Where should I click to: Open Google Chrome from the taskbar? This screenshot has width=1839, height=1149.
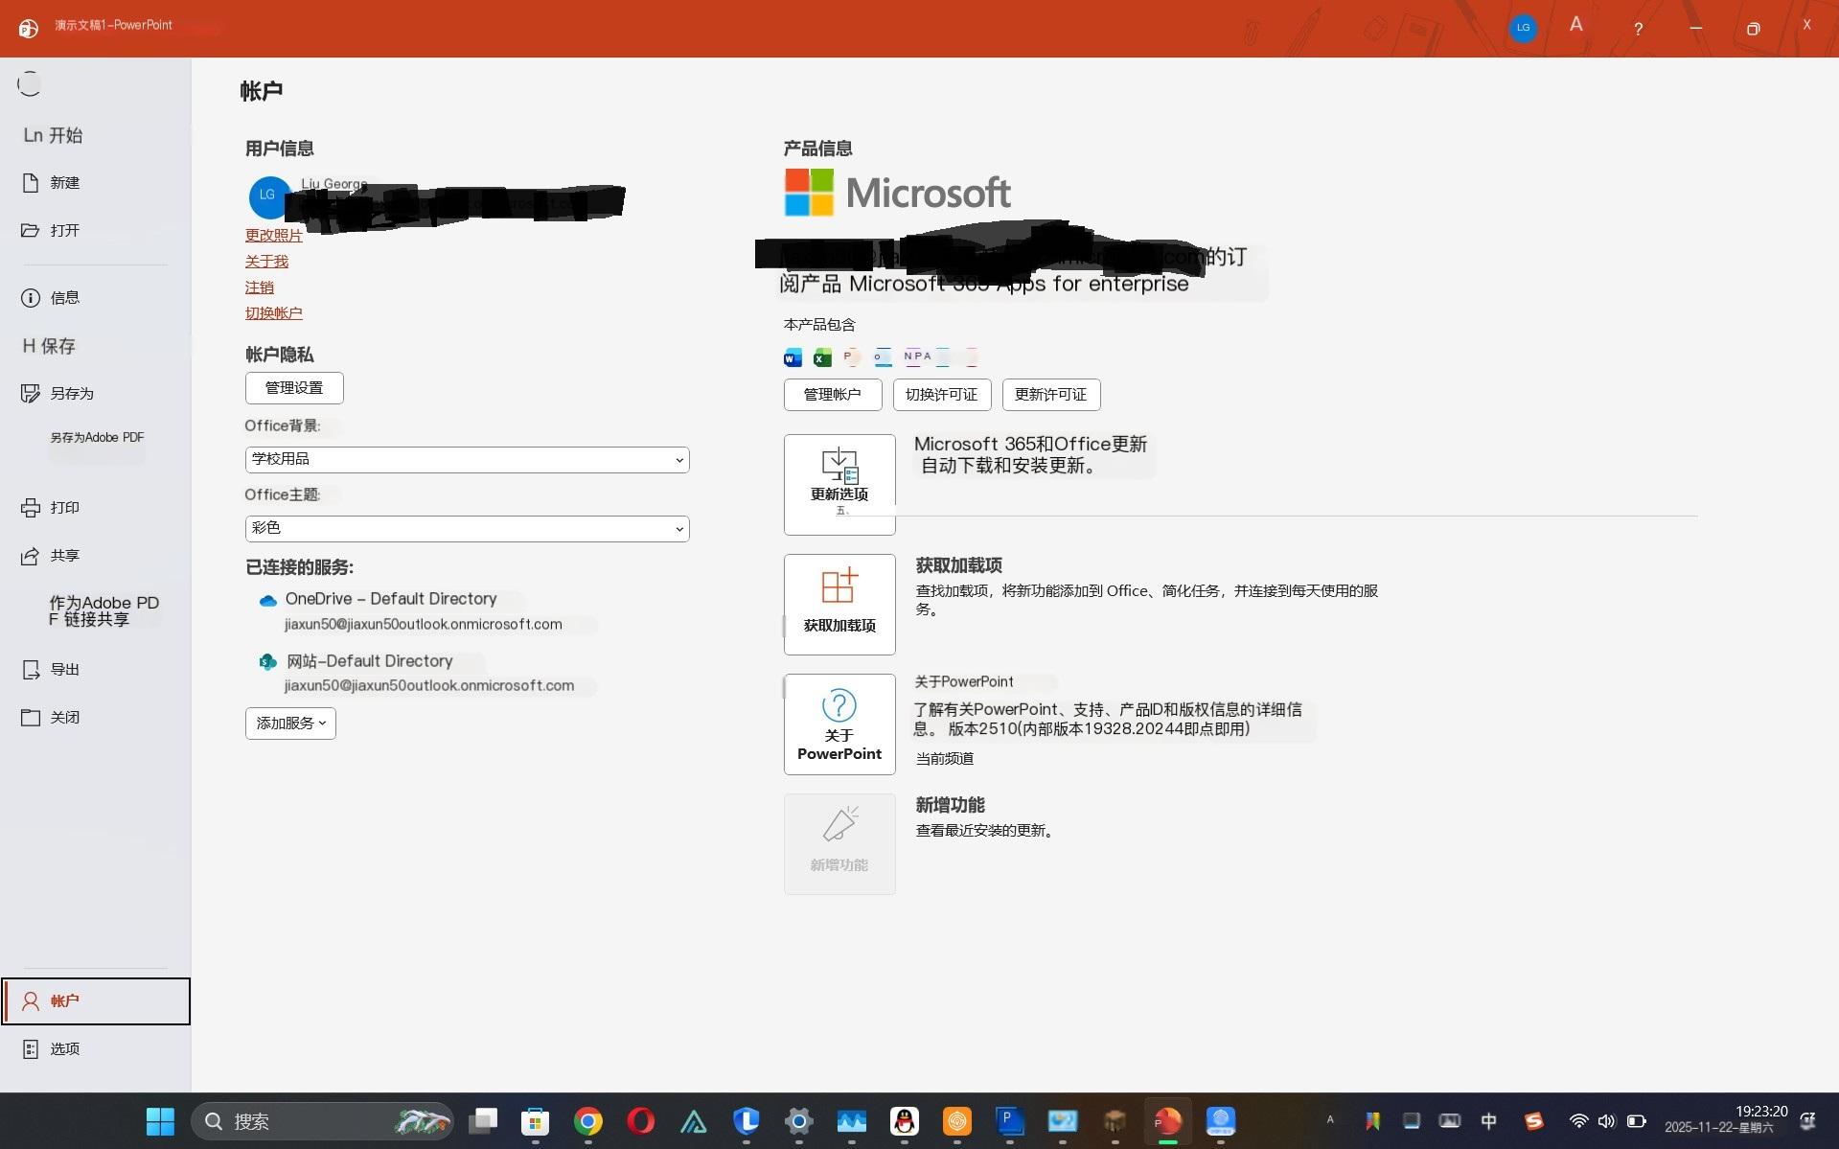pyautogui.click(x=587, y=1120)
